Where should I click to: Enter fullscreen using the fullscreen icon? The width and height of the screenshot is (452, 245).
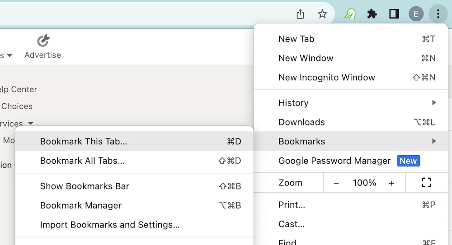pos(426,183)
